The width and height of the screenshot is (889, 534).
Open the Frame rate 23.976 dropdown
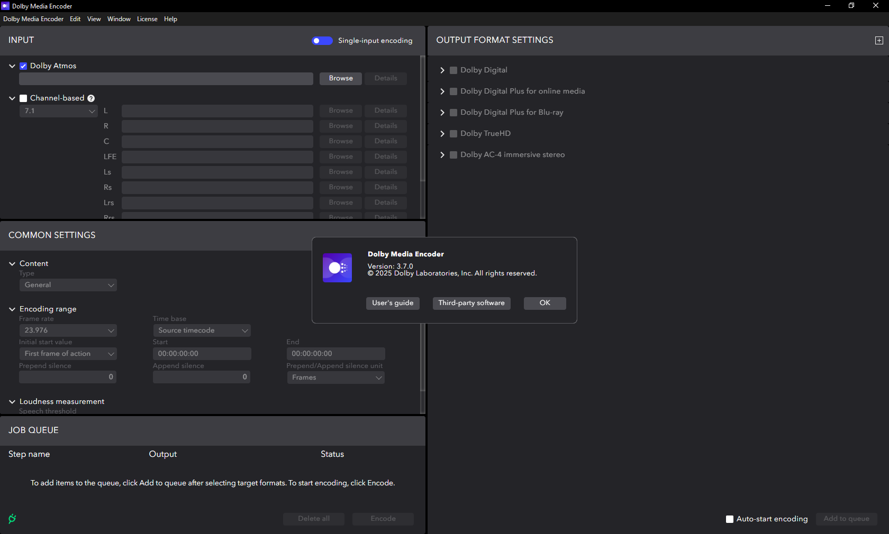click(68, 330)
